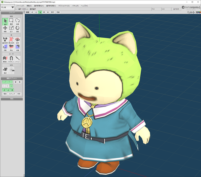The height and width of the screenshot is (177, 201).
Task: Select the Extrude (押出) tool
Action: (11, 48)
